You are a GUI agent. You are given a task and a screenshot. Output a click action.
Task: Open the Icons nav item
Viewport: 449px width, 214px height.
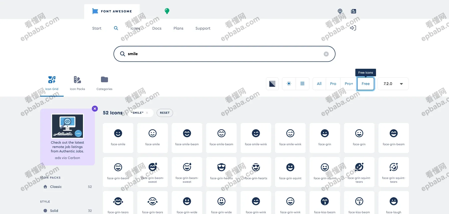[135, 28]
